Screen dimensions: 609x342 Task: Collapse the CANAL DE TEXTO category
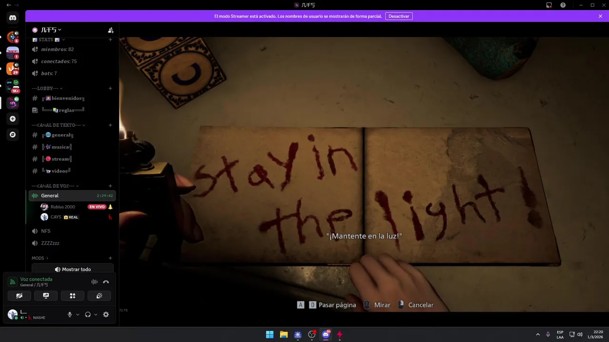[58, 125]
